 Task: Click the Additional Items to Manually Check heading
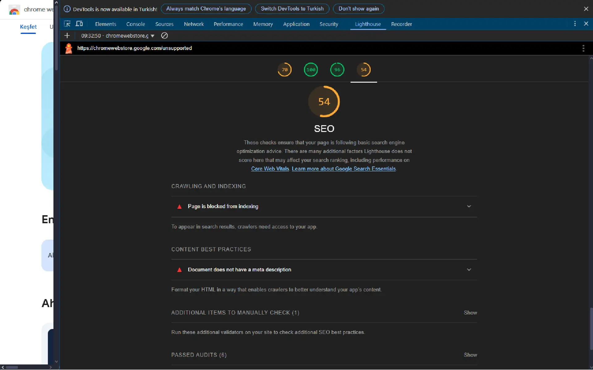coord(235,313)
